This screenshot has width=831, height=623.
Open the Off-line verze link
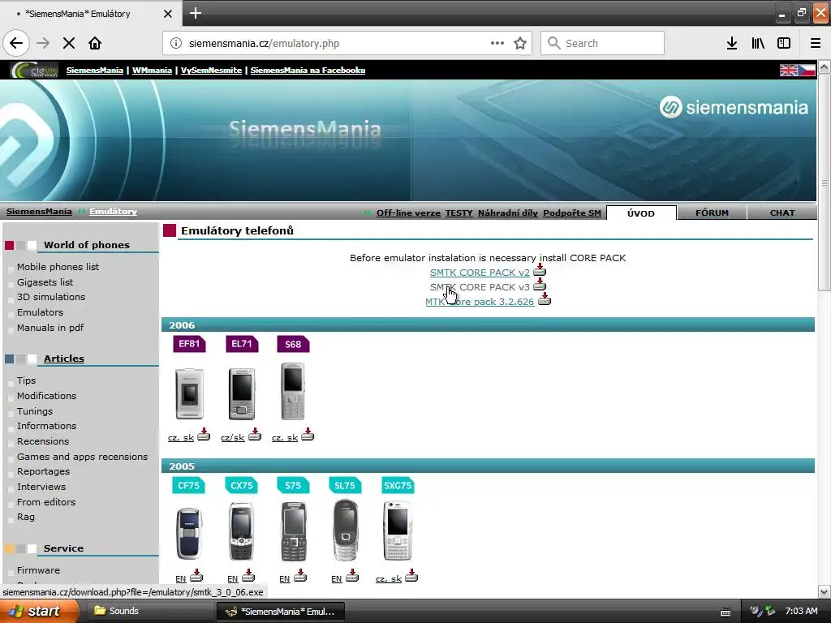pos(408,213)
